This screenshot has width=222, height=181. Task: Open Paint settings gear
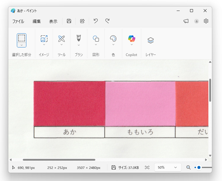pyautogui.click(x=206, y=21)
